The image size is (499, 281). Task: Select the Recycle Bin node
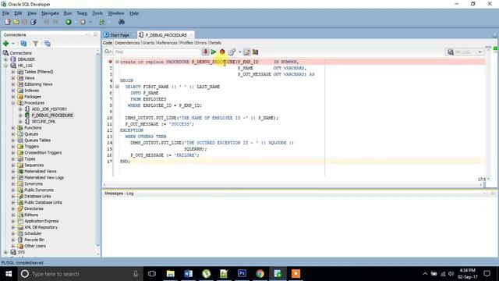coord(34,240)
